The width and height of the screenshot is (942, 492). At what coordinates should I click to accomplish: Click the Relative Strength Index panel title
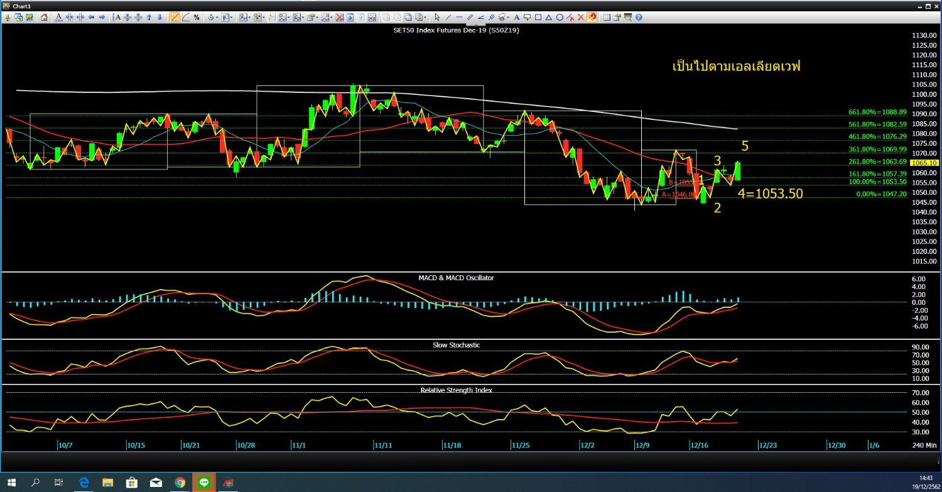tap(456, 390)
